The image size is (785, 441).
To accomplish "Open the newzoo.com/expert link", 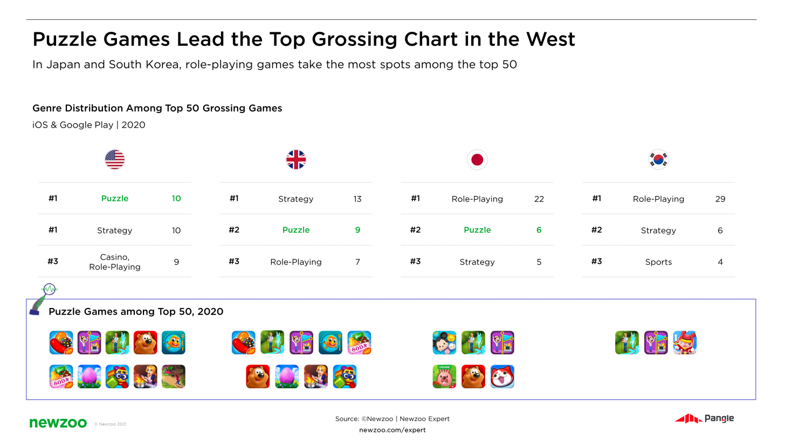I will (x=392, y=430).
